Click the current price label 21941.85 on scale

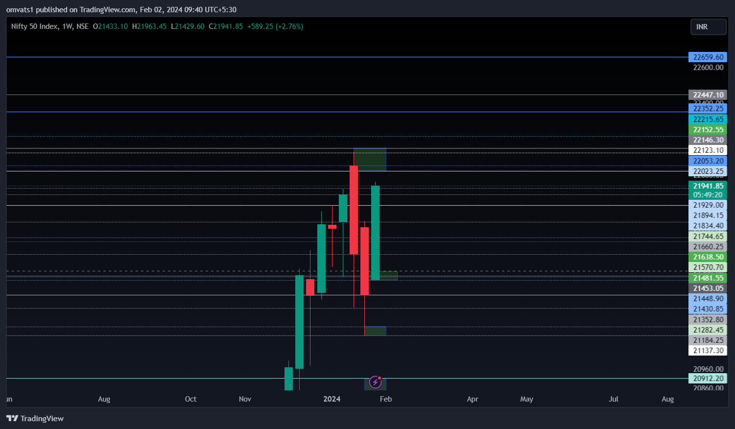[708, 186]
